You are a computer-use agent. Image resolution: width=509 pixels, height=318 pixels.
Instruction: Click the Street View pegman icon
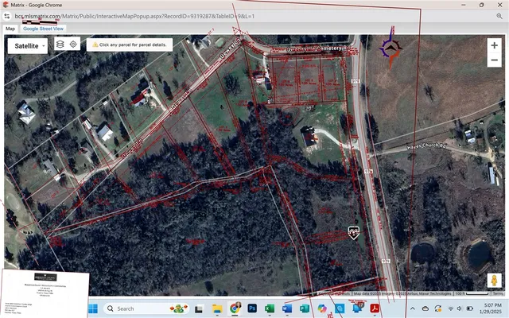494,281
